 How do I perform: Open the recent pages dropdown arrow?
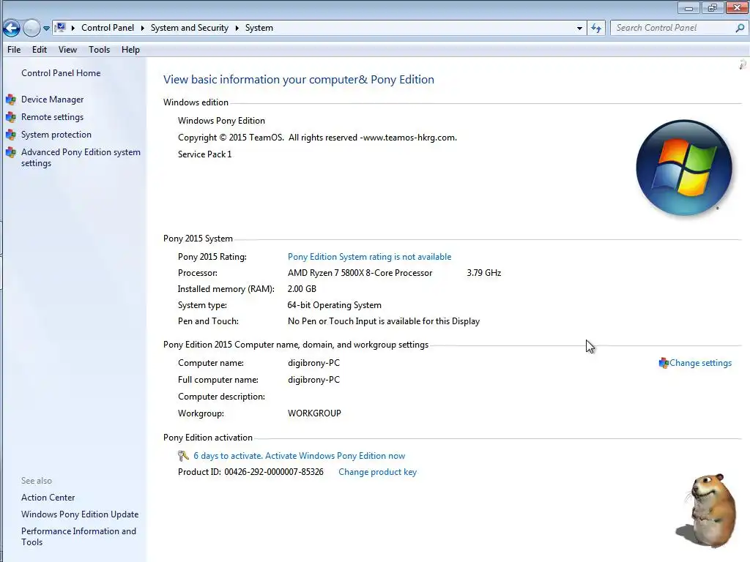(46, 29)
